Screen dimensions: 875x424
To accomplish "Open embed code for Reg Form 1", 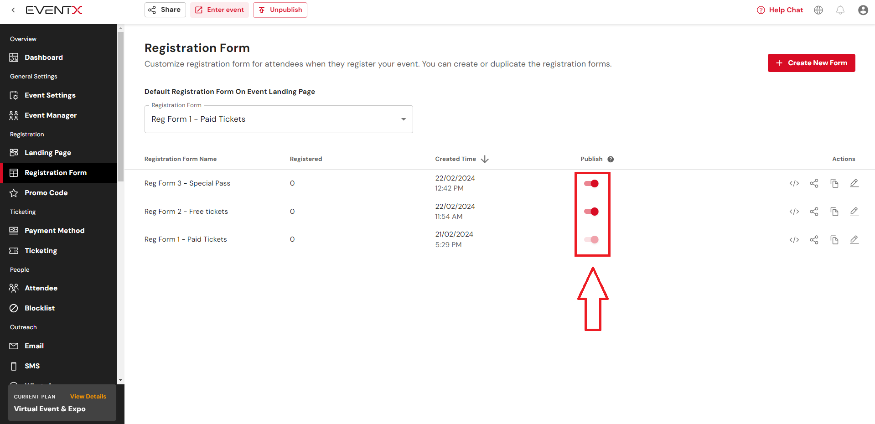I will pos(794,240).
